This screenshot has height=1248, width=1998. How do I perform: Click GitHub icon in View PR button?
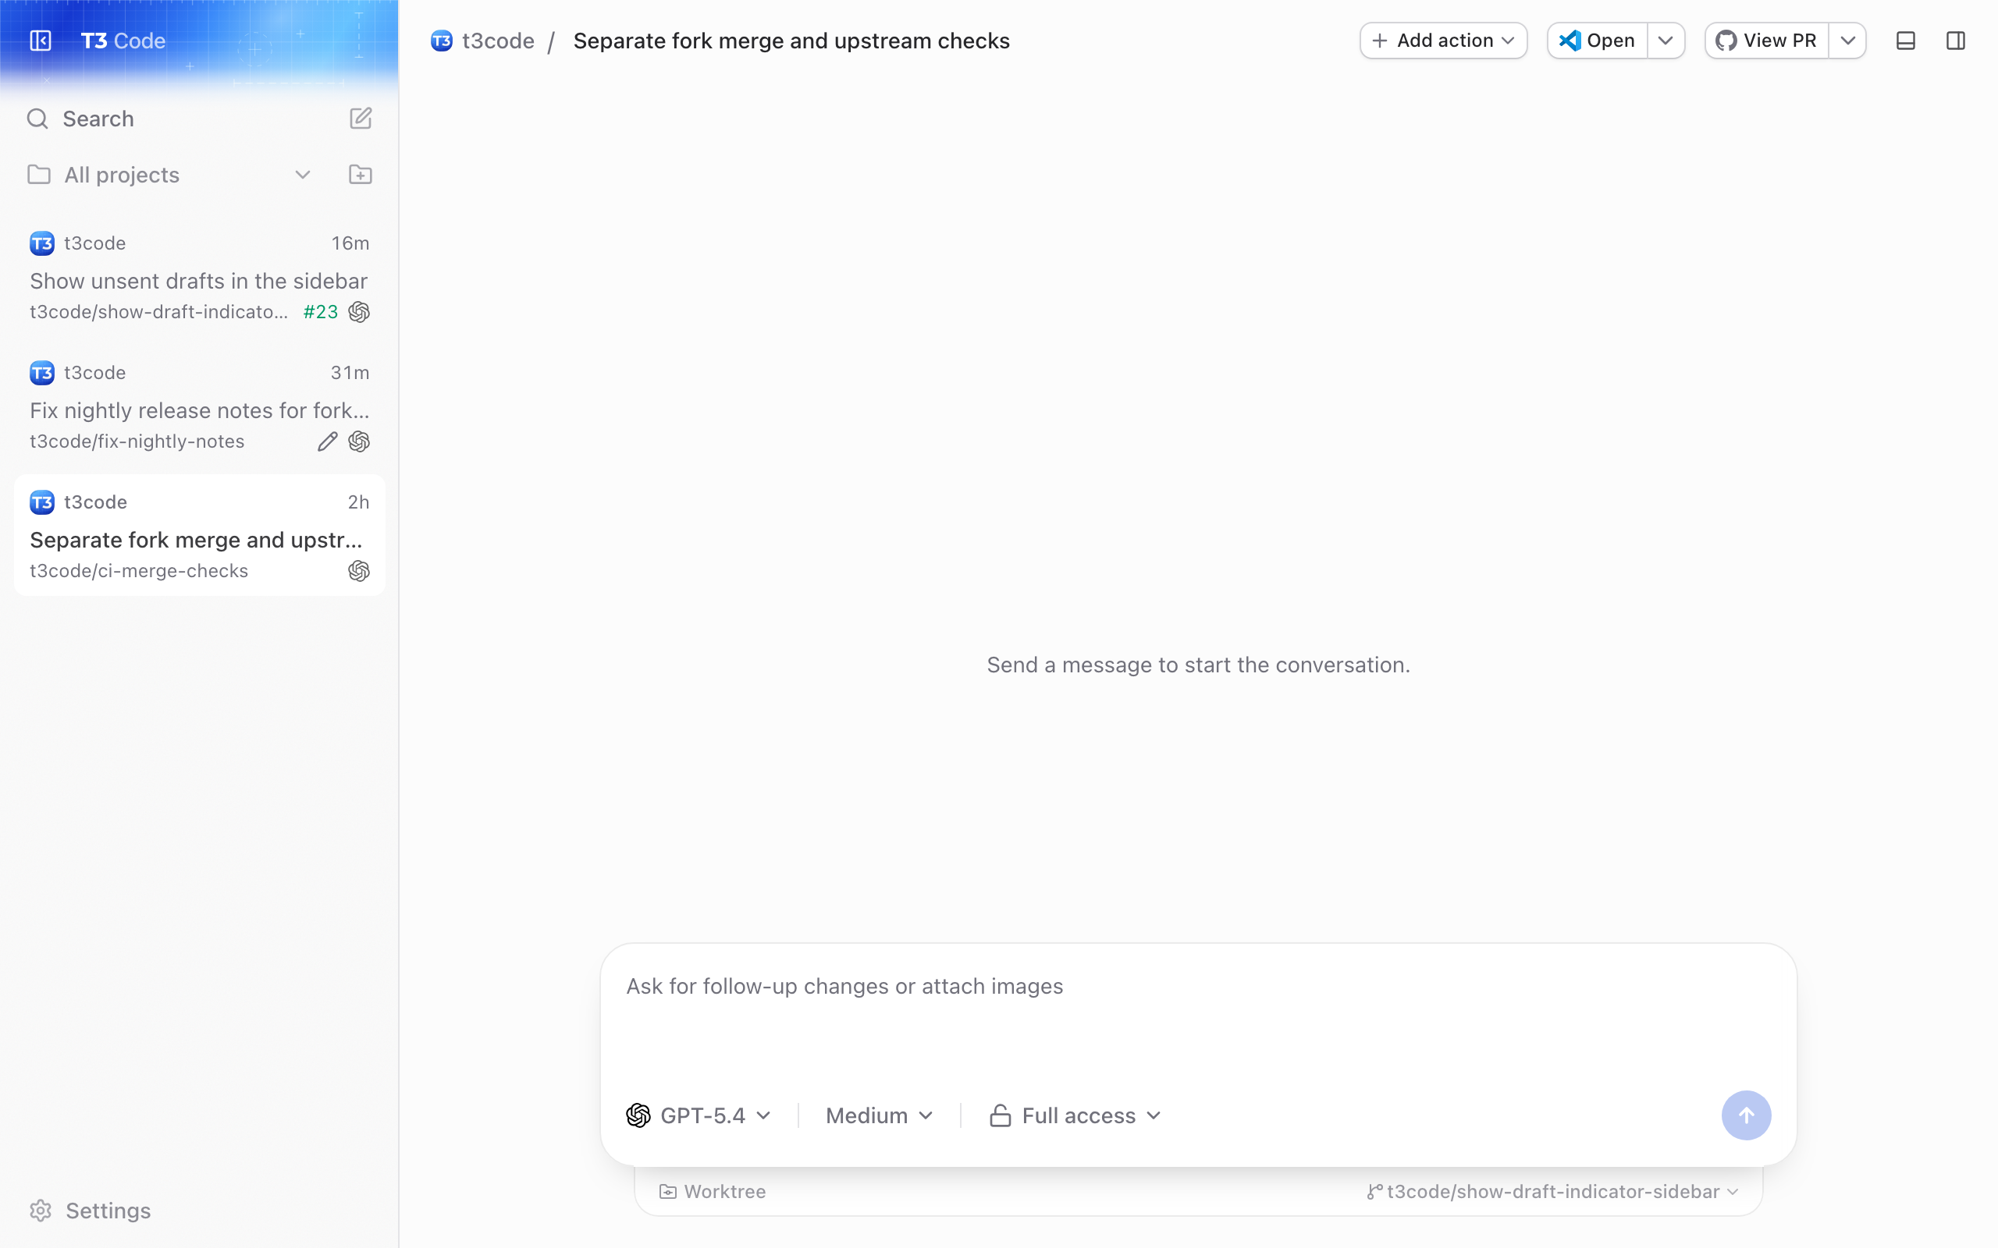click(x=1726, y=41)
